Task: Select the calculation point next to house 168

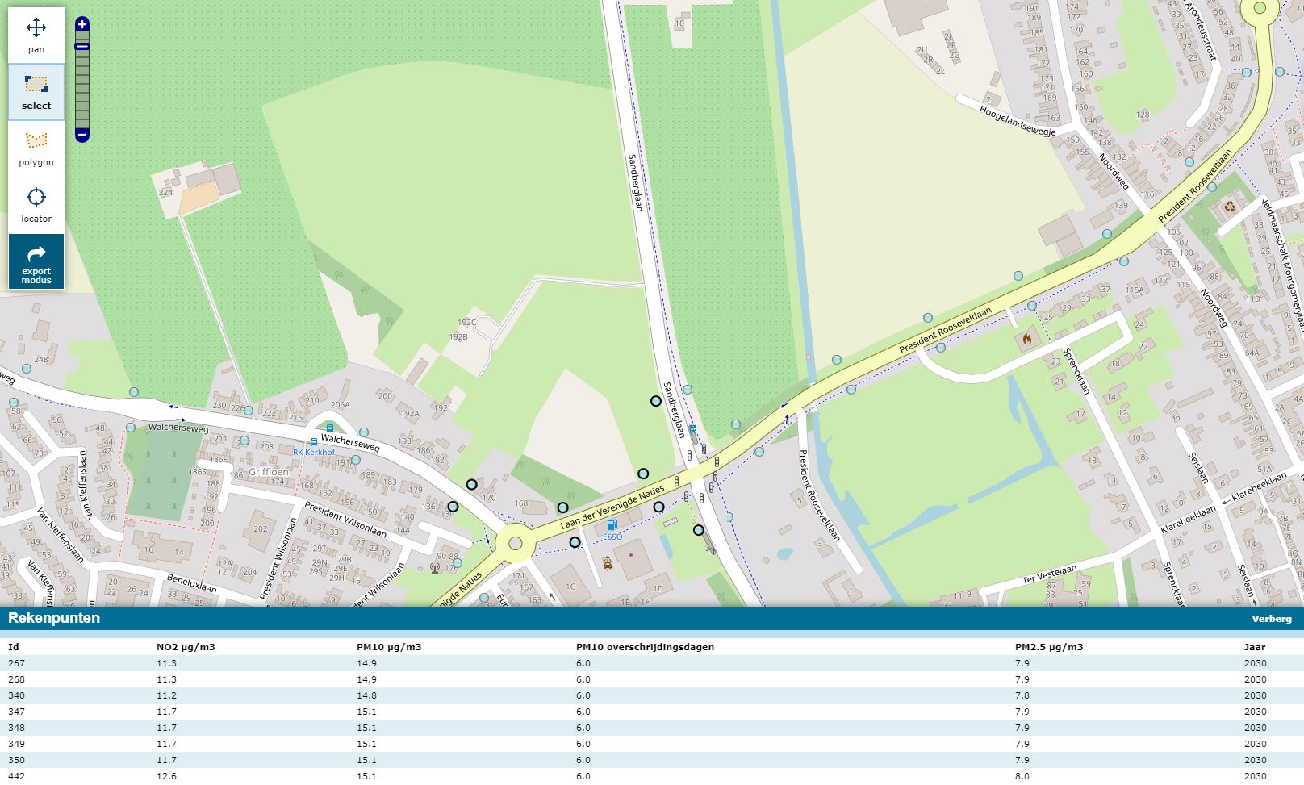Action: point(562,507)
